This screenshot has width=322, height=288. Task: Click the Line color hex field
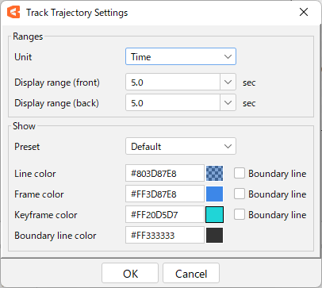[165, 174]
